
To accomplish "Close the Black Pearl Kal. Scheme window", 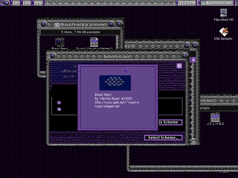I will click(43, 24).
